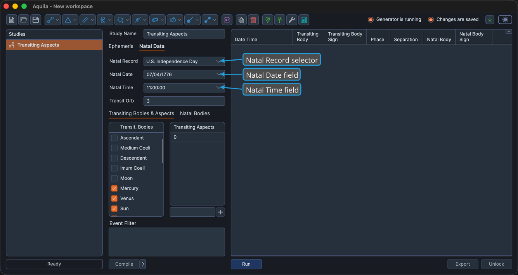This screenshot has height=275, width=518.
Task: Duplicate the study with the copy icon
Action: pos(241,20)
